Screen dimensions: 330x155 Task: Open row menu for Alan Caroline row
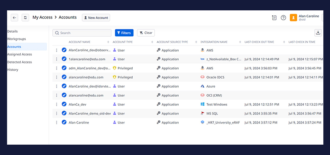coord(56,122)
